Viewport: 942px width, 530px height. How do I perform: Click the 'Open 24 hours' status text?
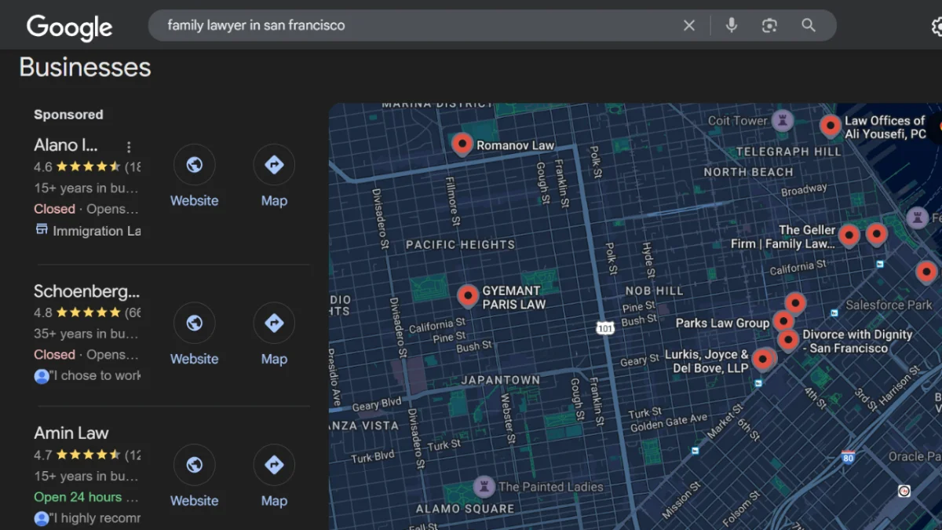click(x=78, y=497)
